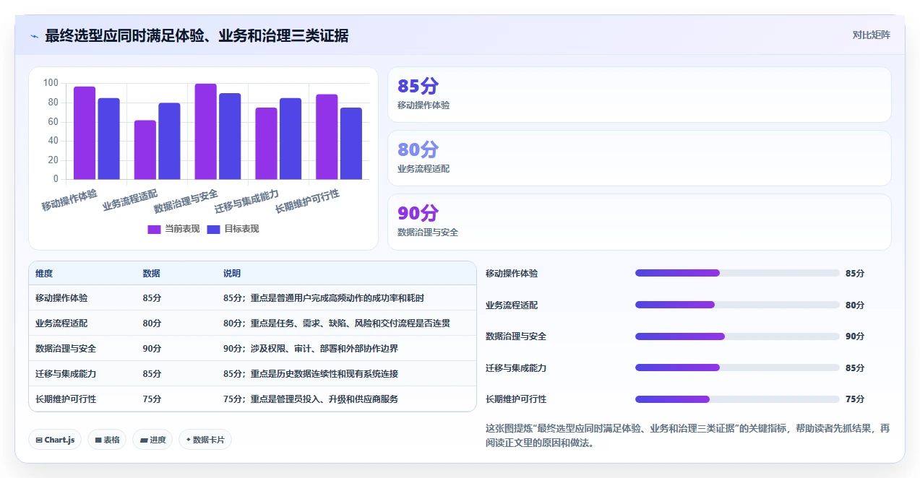Click the 80分 value in the table
The height and width of the screenshot is (478, 920).
[152, 323]
